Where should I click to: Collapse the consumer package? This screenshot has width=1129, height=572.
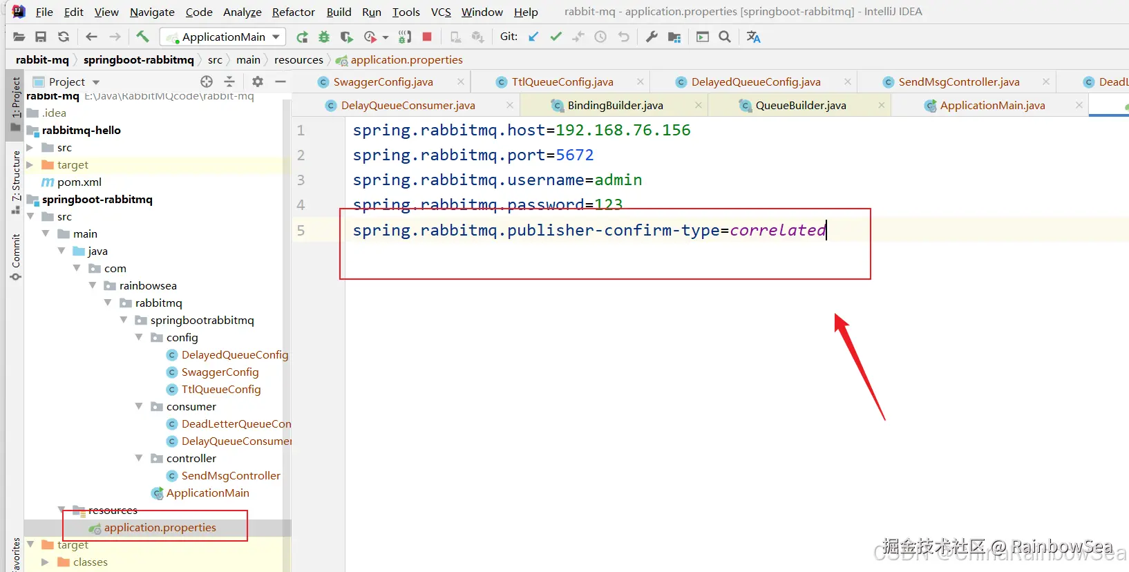coord(139,406)
